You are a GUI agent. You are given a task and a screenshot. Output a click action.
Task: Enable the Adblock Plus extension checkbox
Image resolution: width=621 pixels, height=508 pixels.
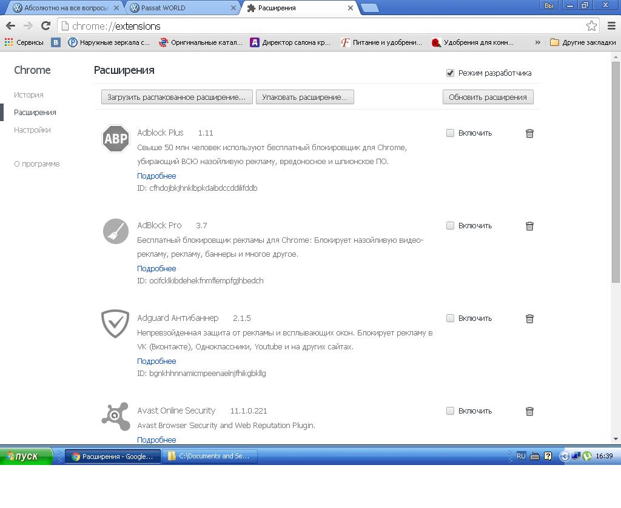(450, 133)
